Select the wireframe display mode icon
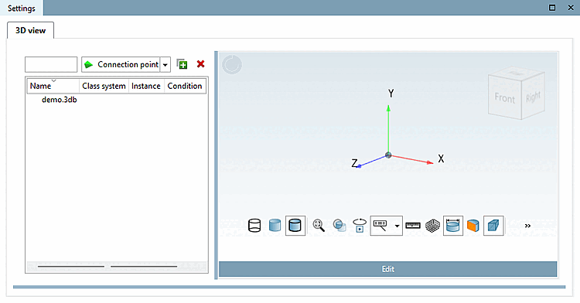Image resolution: width=580 pixels, height=303 pixels. tap(254, 226)
